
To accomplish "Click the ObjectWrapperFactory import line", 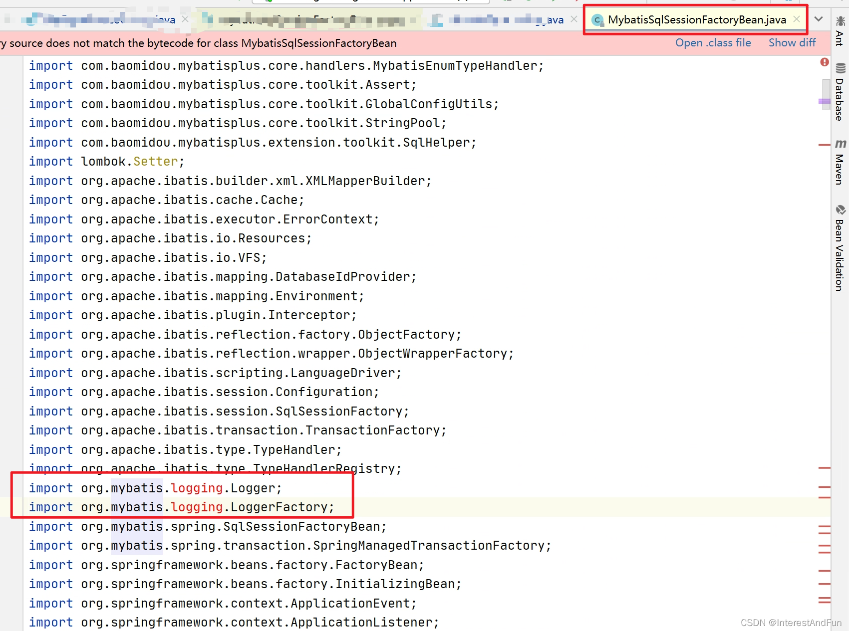I will click(x=271, y=354).
